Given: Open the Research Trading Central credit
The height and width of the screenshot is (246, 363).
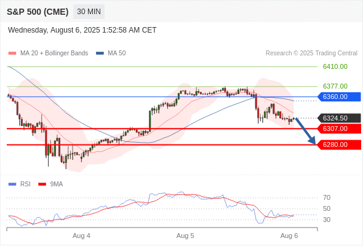Looking at the screenshot, I should coord(311,54).
